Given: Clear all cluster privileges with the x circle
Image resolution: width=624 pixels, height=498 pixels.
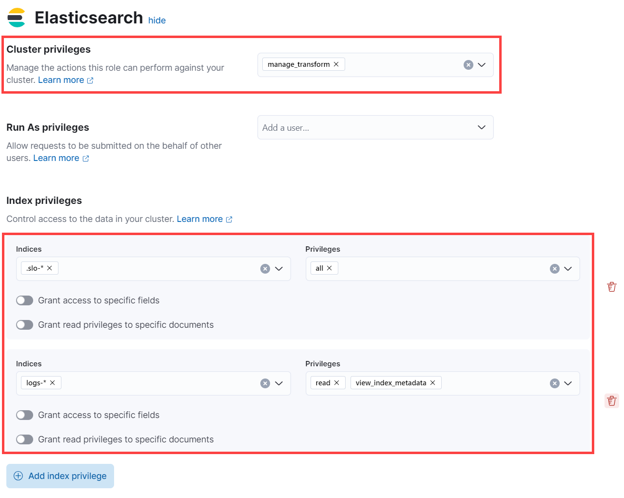Looking at the screenshot, I should [x=468, y=64].
